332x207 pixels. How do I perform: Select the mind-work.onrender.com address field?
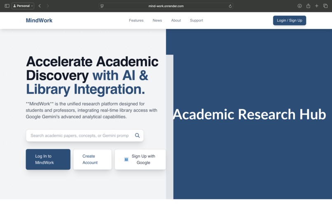[166, 6]
